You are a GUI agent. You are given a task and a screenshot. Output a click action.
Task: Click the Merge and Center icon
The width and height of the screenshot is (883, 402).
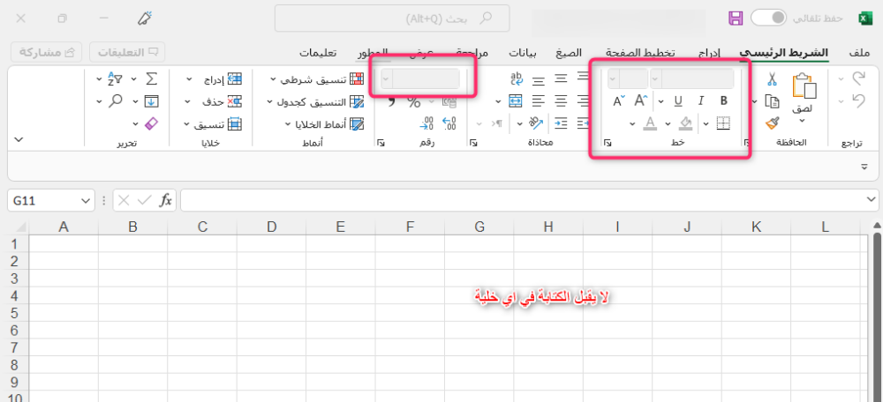click(x=516, y=101)
